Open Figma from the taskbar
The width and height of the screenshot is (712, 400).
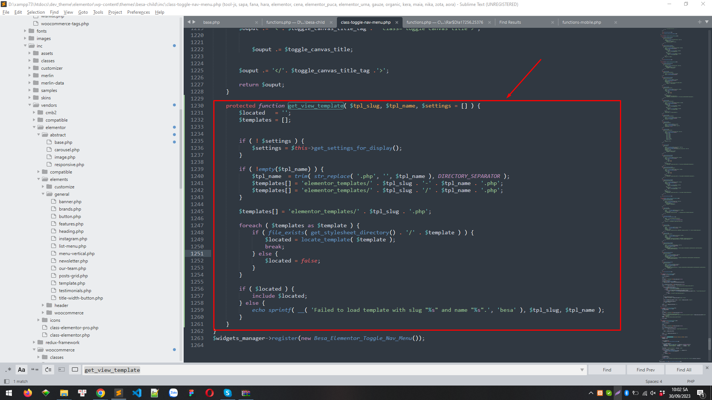[191, 393]
